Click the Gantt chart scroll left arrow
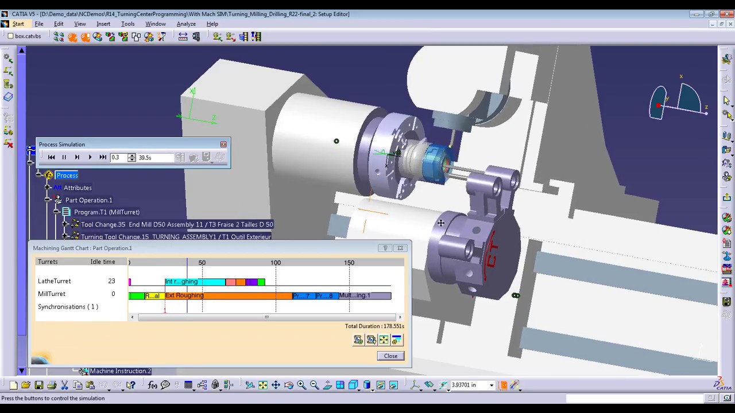The image size is (735, 413). [132, 317]
